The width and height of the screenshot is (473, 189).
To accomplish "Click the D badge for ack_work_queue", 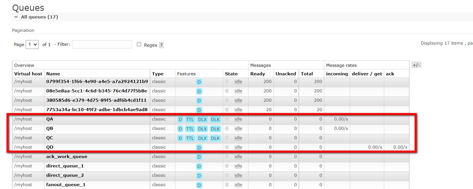I will [199, 157].
